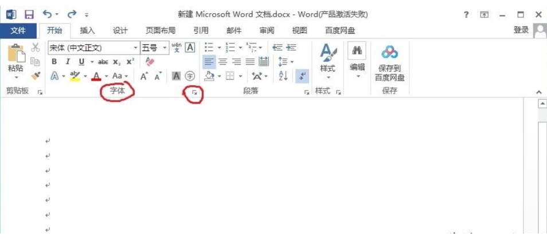Toggle bold formatting
The width and height of the screenshot is (547, 249).
tap(54, 62)
